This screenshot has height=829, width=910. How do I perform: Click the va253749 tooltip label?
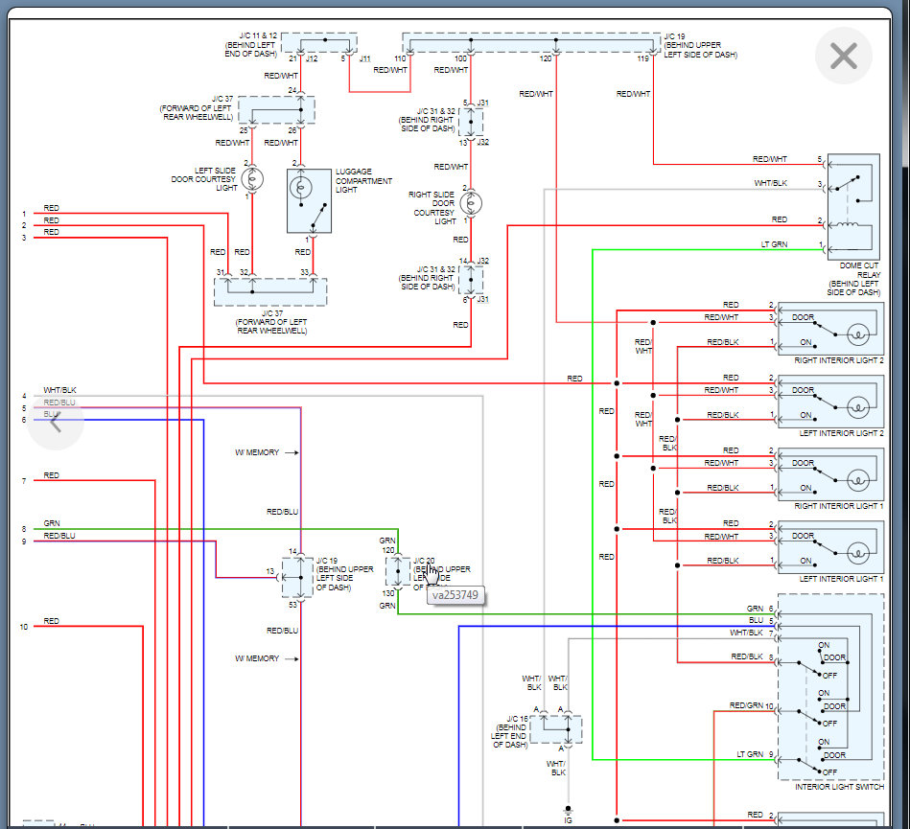pos(455,595)
